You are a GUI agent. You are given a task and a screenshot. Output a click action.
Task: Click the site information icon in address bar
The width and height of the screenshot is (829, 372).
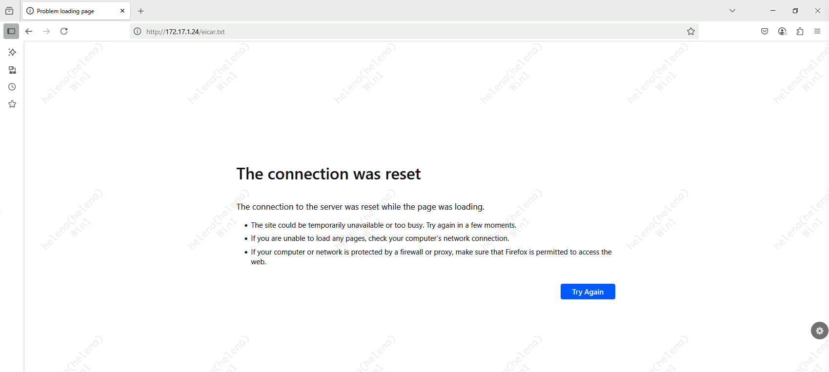coord(138,32)
